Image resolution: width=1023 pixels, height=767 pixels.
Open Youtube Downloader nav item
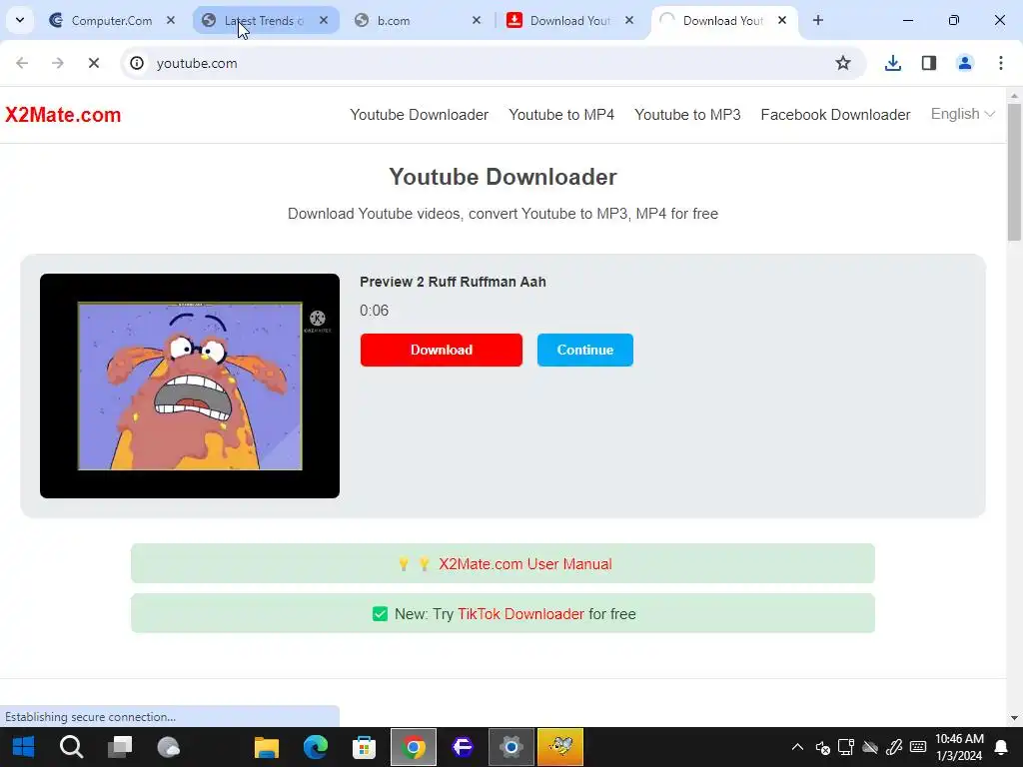[x=419, y=115]
